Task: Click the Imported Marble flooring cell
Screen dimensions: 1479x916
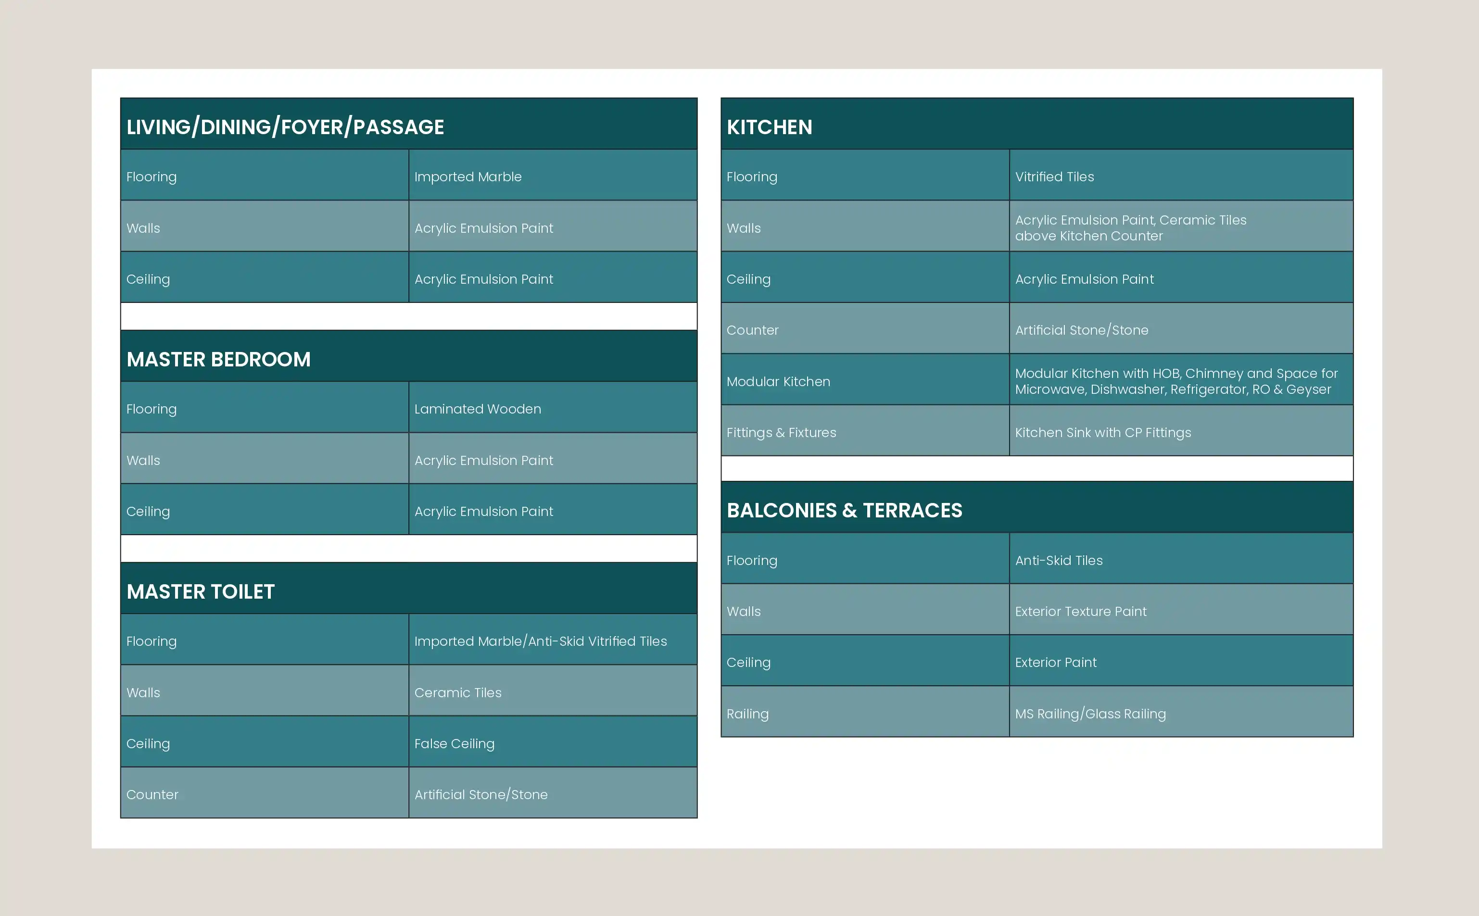Action: [468, 177]
